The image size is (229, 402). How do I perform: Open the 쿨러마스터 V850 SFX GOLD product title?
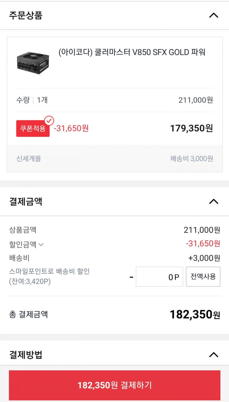point(132,52)
